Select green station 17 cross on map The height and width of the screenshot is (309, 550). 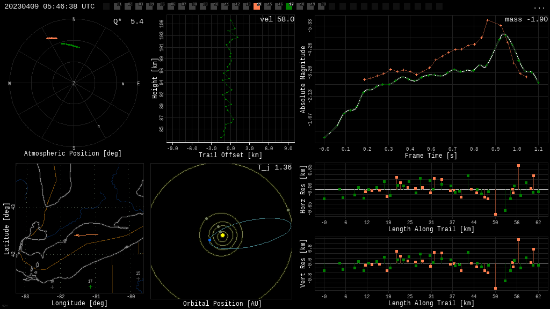[90, 286]
